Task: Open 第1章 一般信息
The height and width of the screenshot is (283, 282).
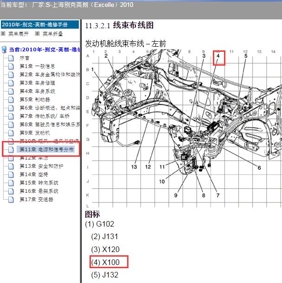Action: tap(37, 66)
